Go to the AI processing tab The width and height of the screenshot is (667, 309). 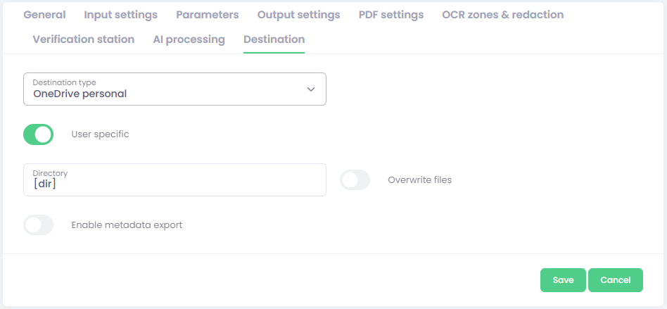pos(189,39)
